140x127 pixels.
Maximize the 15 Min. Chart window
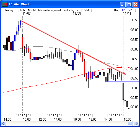click(x=129, y=4)
